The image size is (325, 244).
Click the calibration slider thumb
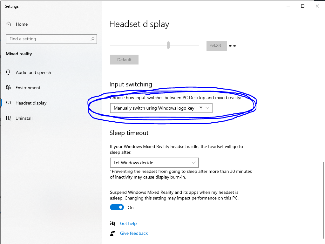168,45
